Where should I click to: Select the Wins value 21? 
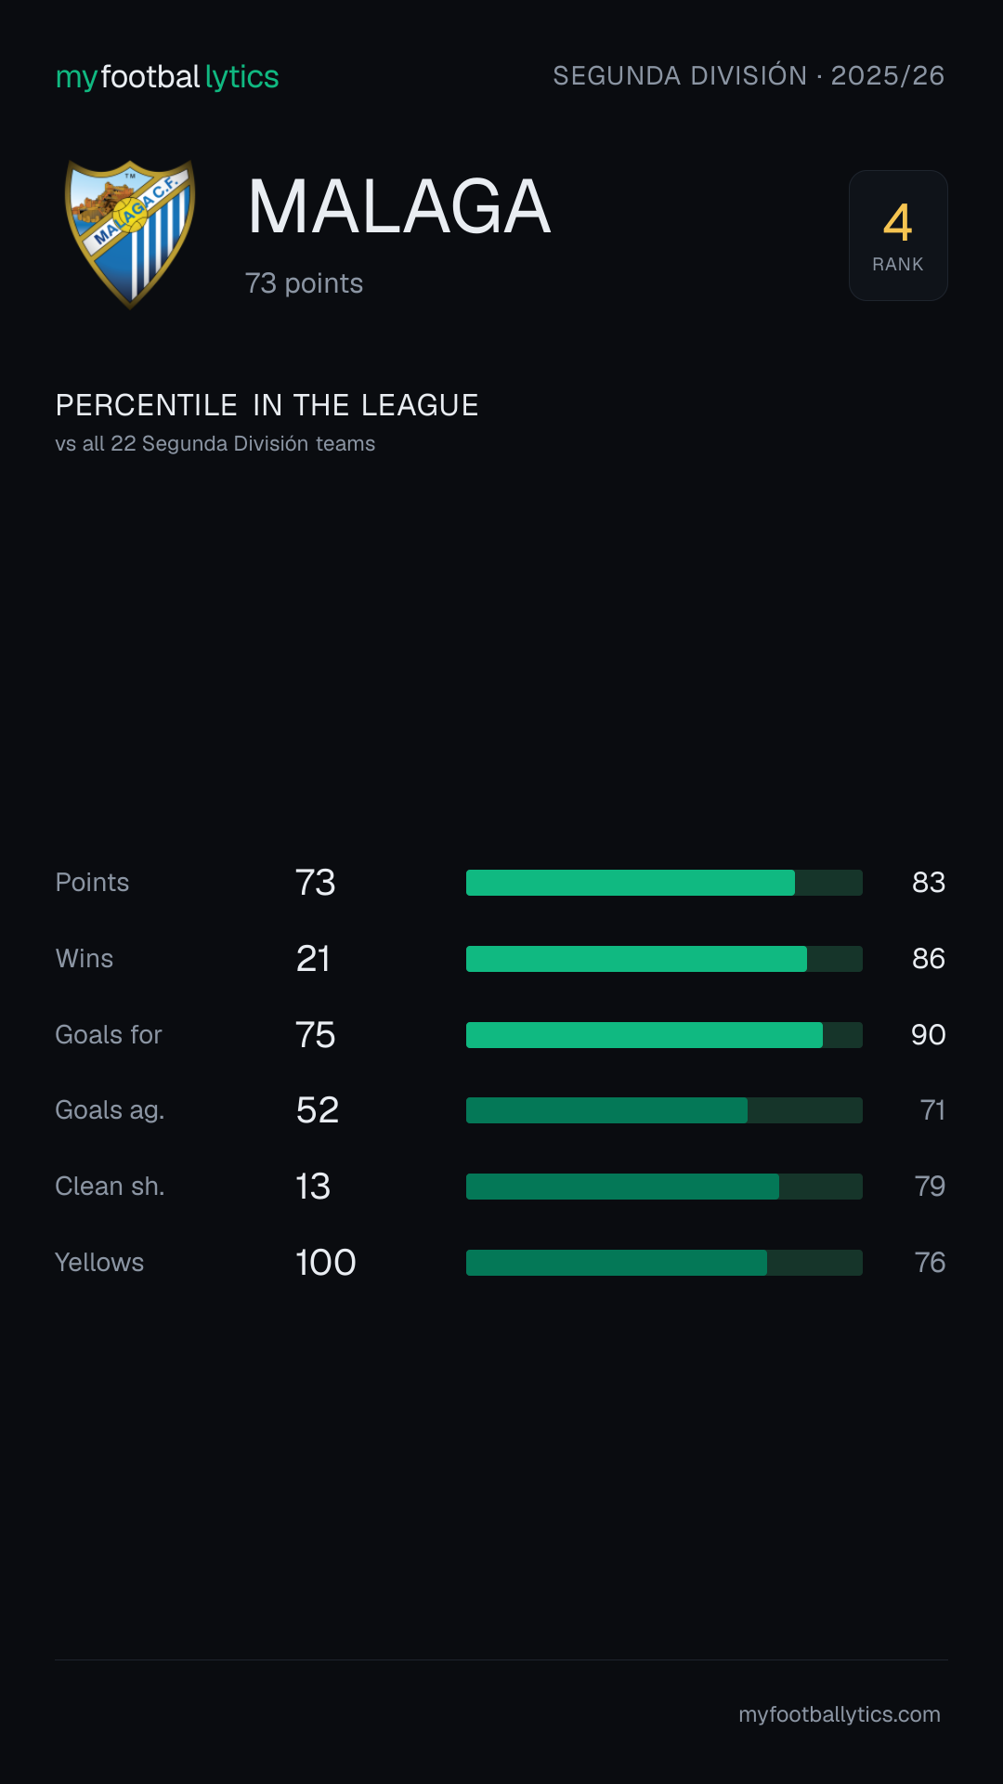(313, 959)
